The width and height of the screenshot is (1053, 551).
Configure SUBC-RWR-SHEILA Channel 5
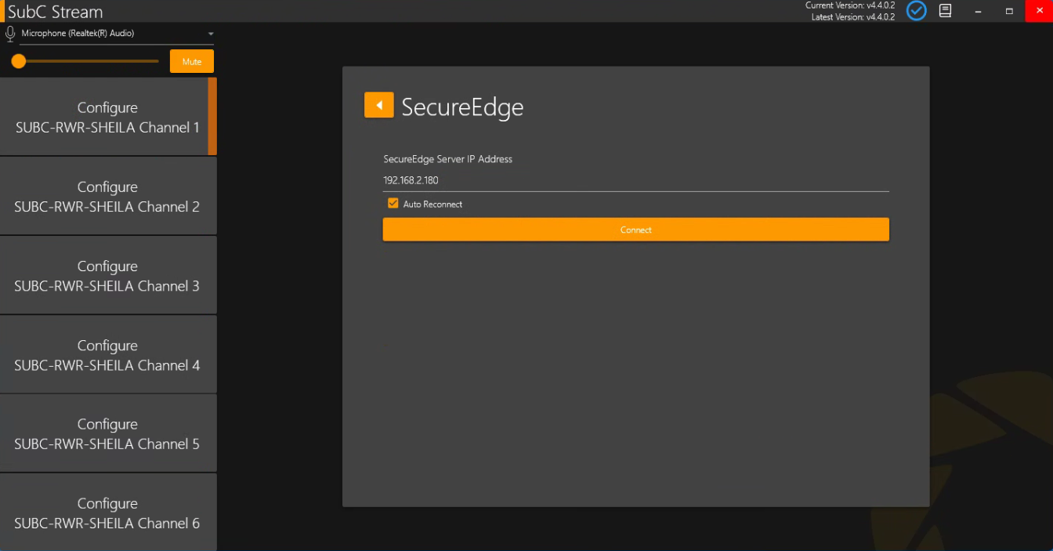tap(107, 433)
